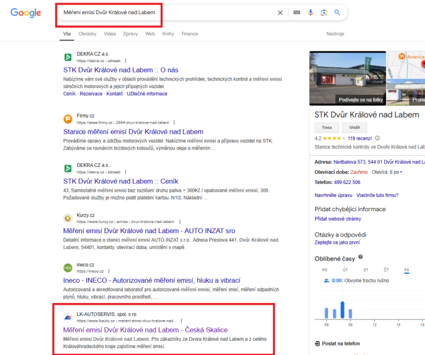Open the Rezervace sitelink
Viewport: 425px width, 355px height.
91,93
